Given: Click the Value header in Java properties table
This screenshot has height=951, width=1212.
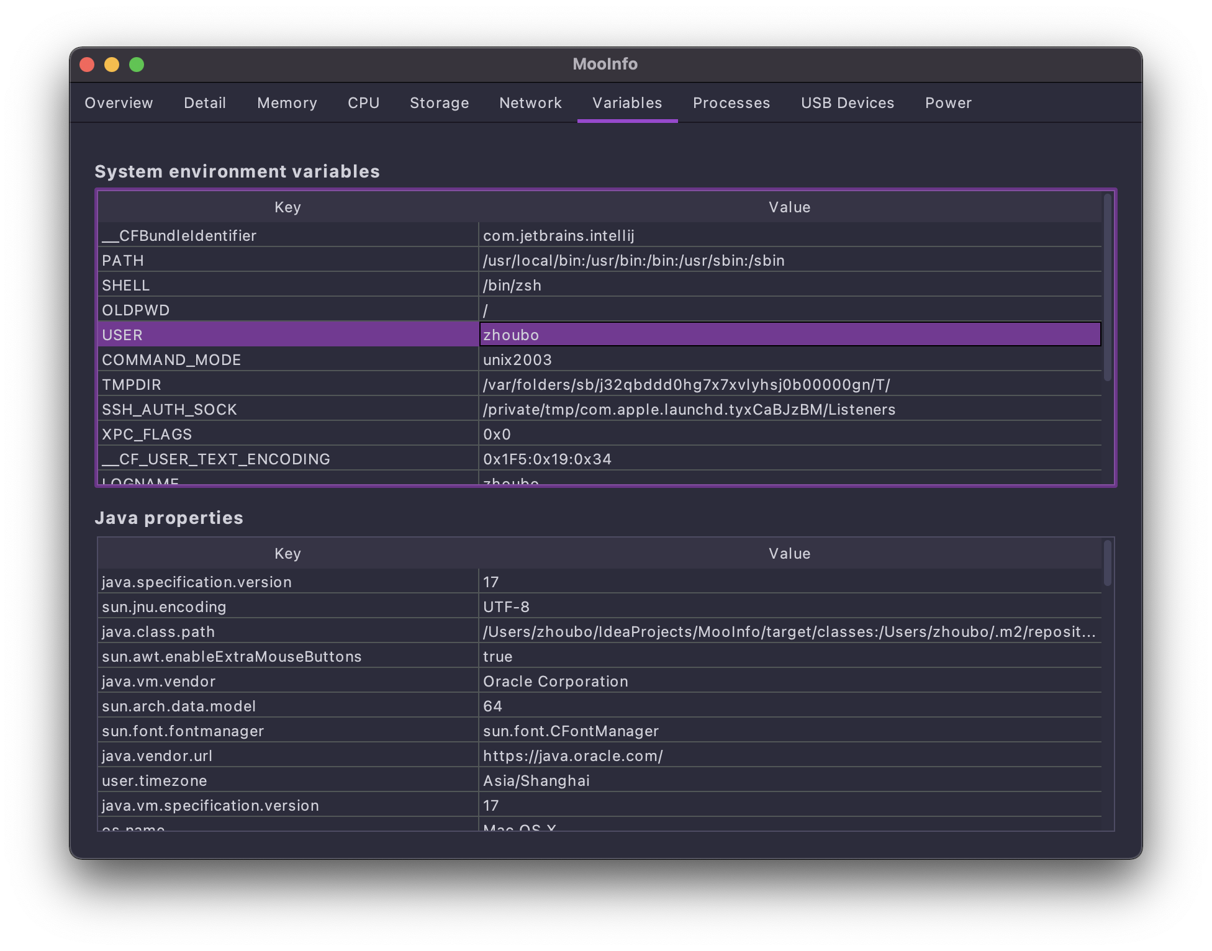Looking at the screenshot, I should [x=789, y=554].
